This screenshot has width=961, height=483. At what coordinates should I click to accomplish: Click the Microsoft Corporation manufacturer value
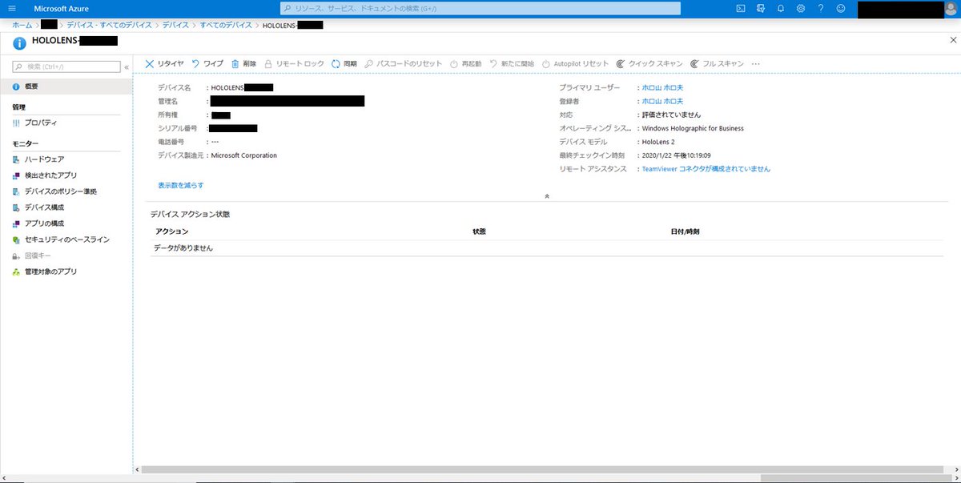tap(244, 155)
